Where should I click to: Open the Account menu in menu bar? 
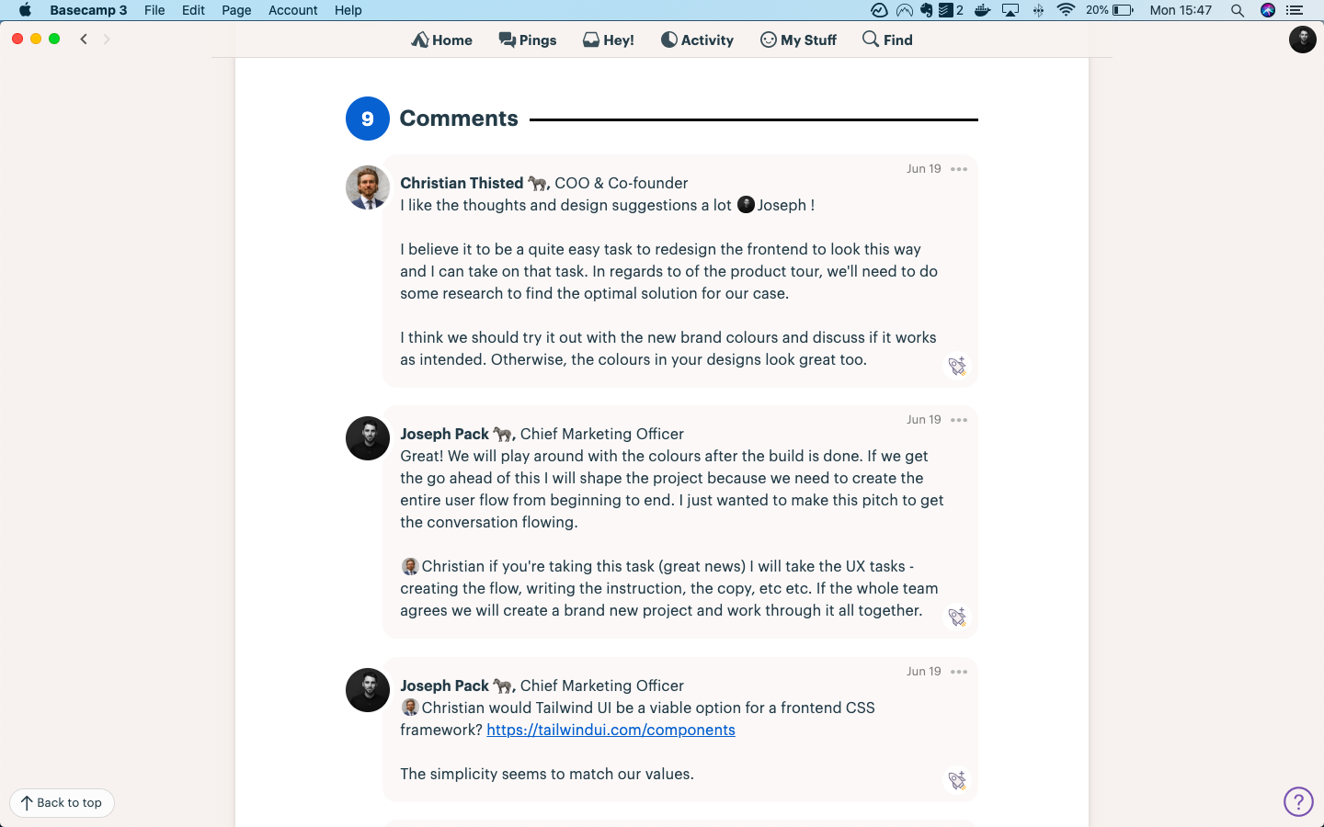[x=292, y=10]
